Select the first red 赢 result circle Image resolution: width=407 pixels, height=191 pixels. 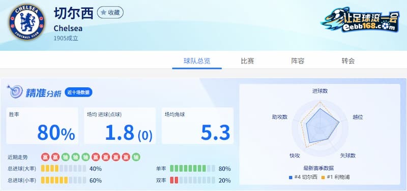(45, 157)
